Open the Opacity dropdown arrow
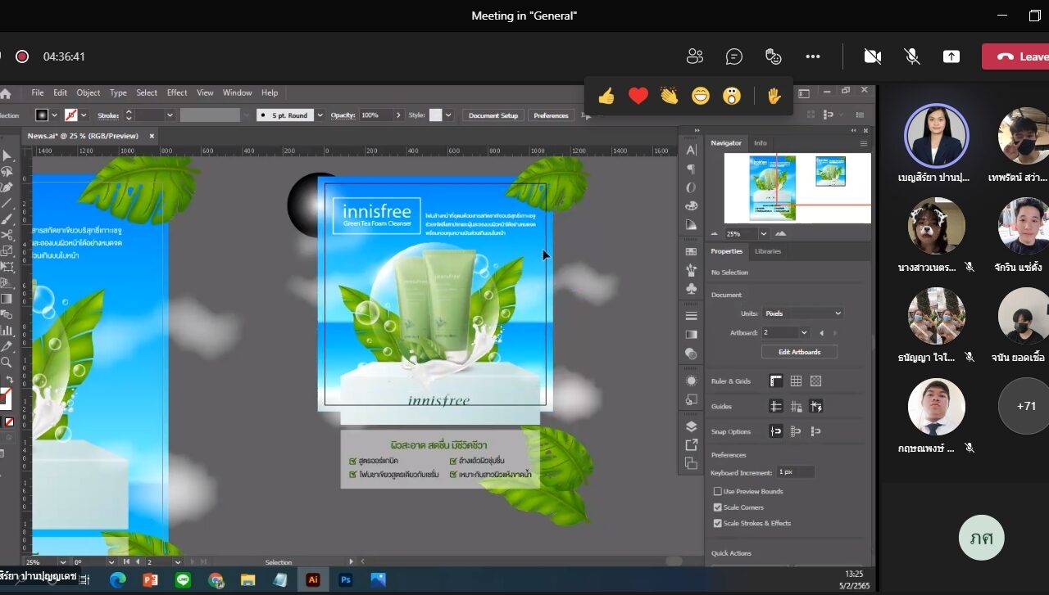1049x595 pixels. (397, 115)
